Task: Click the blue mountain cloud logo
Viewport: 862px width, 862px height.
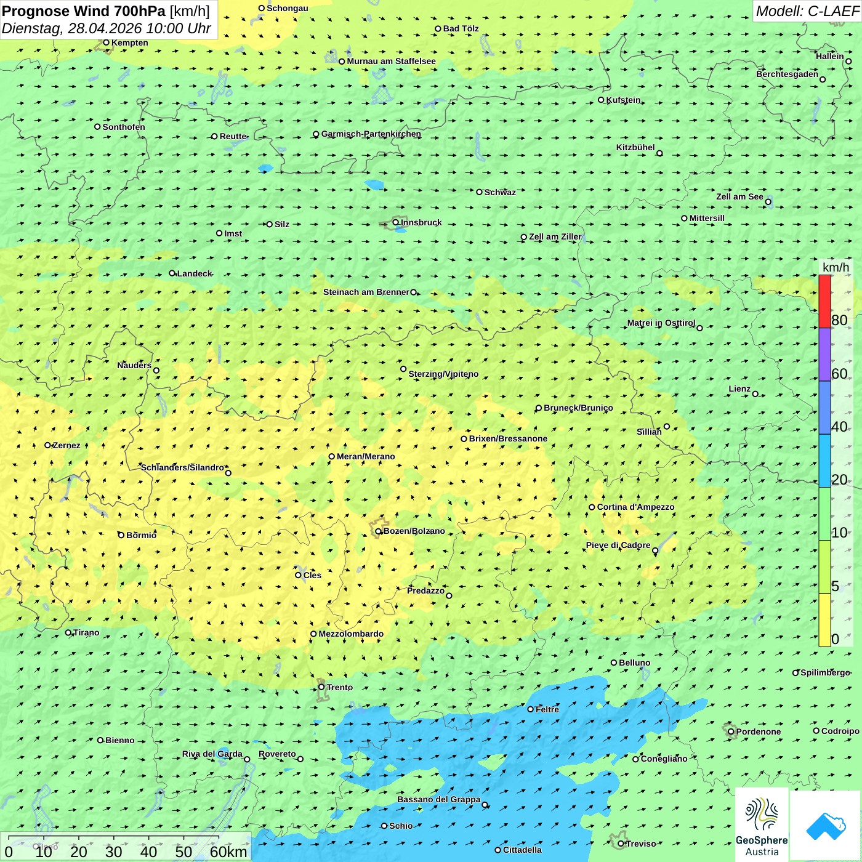Action: (825, 826)
